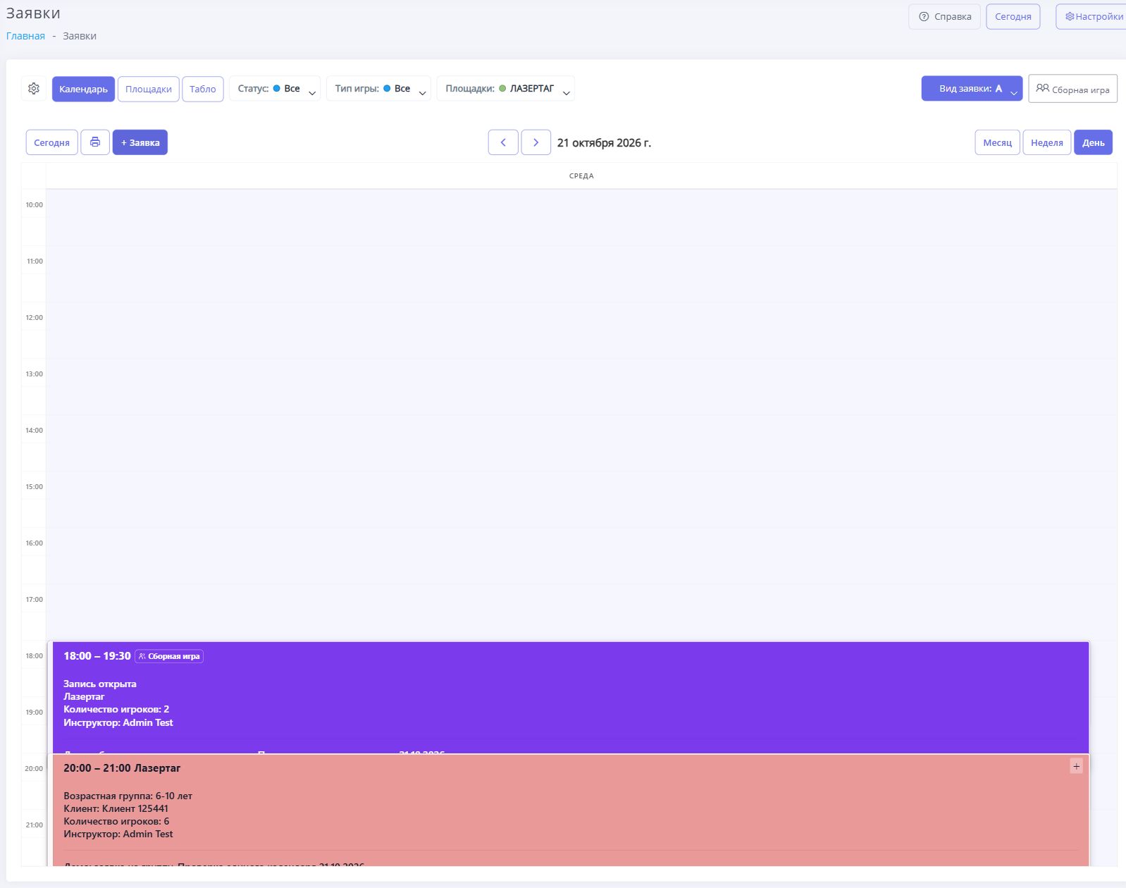This screenshot has height=888, width=1126.
Task: Open the gear settings icon near Календарь
Action: tap(34, 89)
